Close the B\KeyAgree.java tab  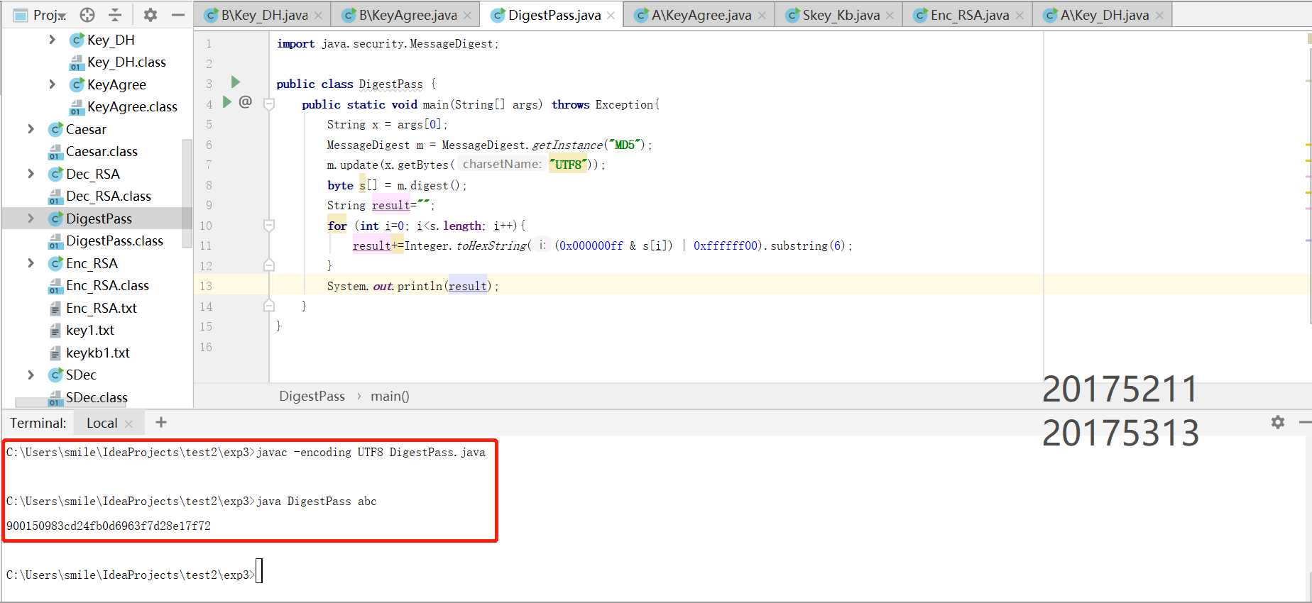467,16
